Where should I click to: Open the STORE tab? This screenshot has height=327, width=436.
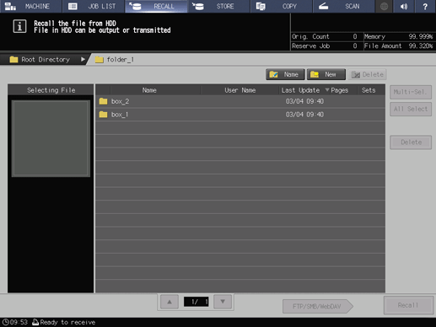click(x=218, y=6)
